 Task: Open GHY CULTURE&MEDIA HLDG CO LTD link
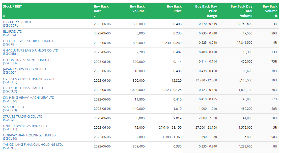click(x=31, y=52)
